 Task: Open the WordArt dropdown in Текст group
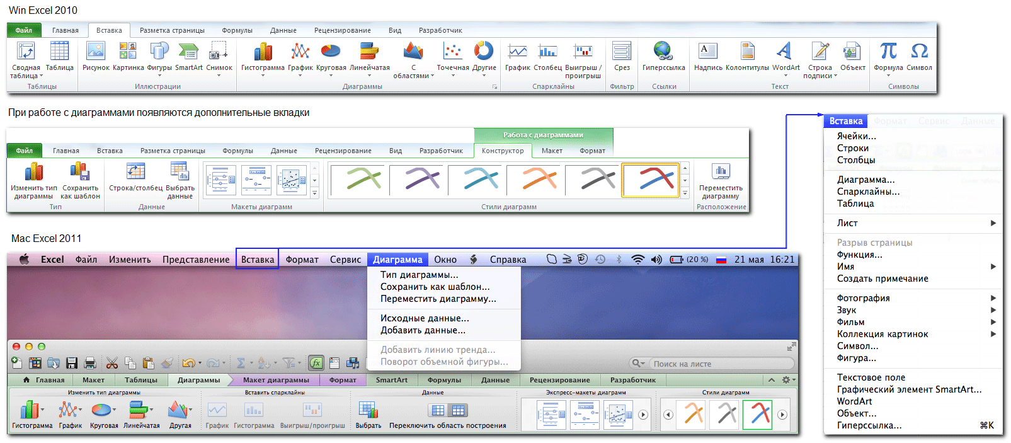(785, 76)
